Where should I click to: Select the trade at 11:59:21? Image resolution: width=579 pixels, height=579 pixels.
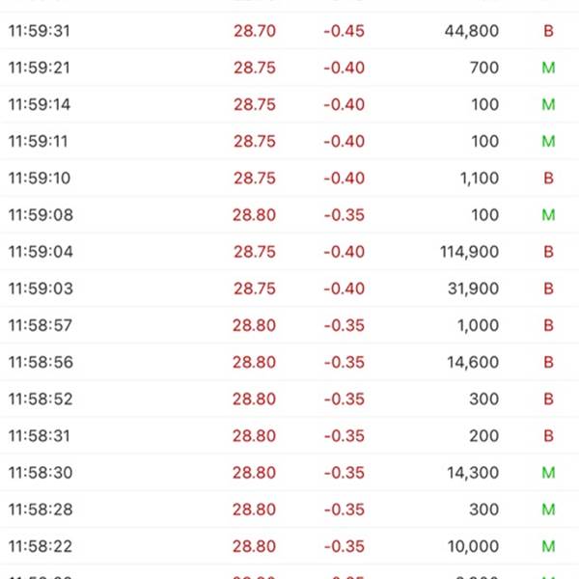pyautogui.click(x=39, y=68)
